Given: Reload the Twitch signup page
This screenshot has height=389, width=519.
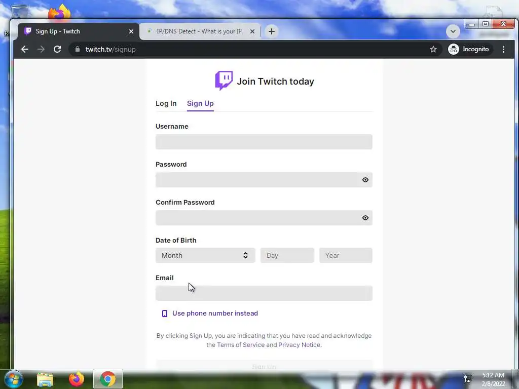Looking at the screenshot, I should [57, 49].
